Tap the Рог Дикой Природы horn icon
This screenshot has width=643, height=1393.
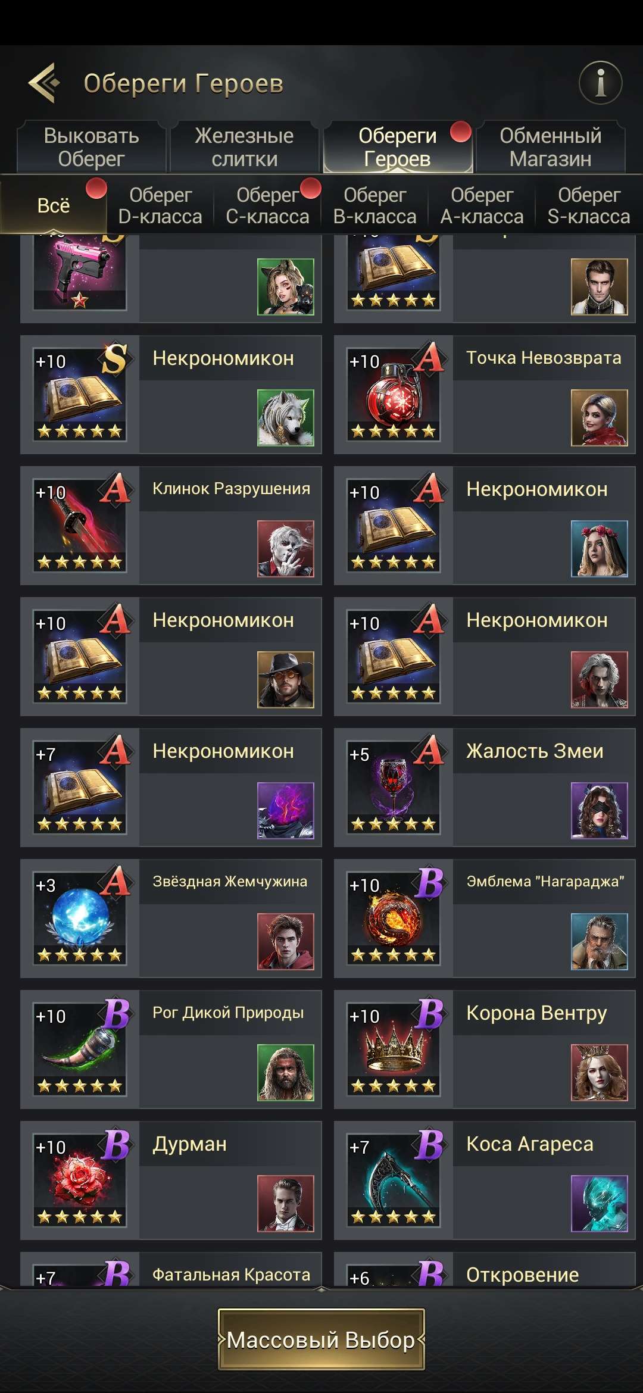(80, 1050)
